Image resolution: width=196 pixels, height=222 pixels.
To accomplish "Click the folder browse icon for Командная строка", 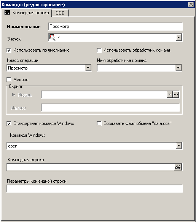I will 178,167.
